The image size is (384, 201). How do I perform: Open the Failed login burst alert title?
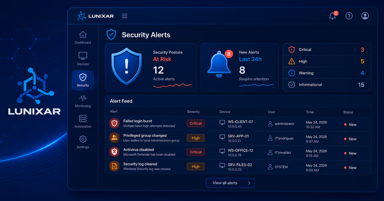(x=138, y=121)
